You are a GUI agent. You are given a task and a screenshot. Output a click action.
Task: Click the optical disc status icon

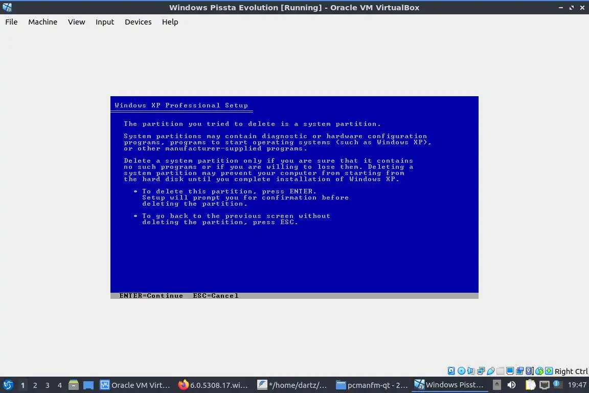pyautogui.click(x=461, y=371)
